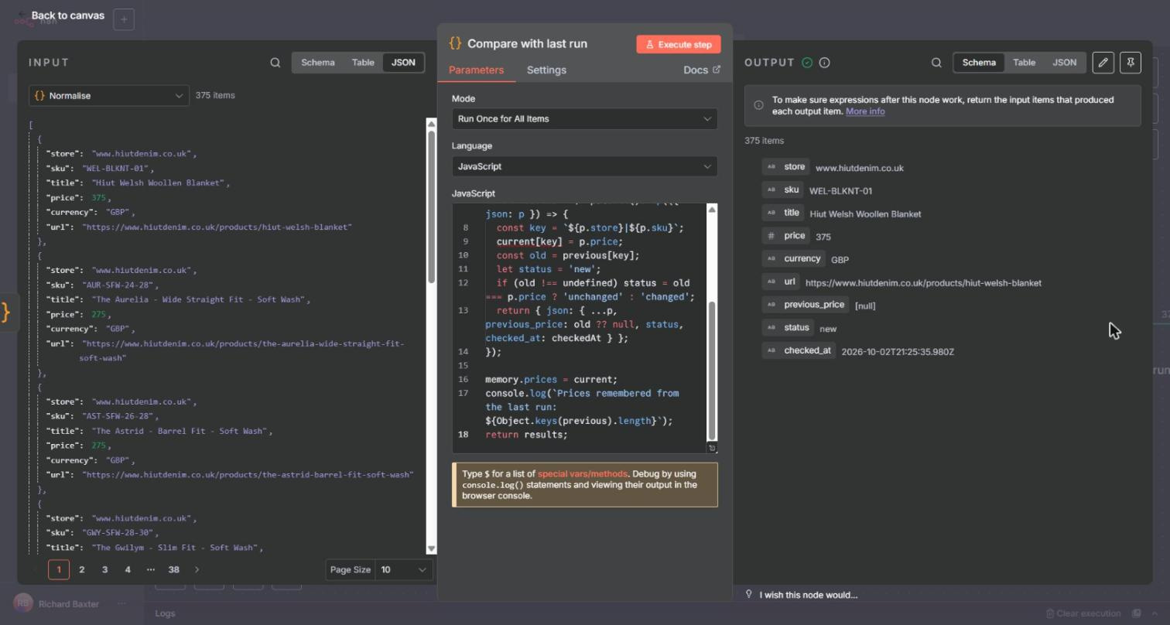Click the code editor expand icon at bottom corner

[713, 448]
